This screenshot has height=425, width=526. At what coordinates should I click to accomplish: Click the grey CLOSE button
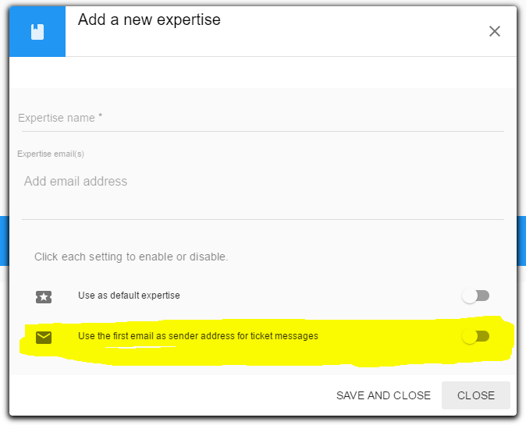click(x=476, y=395)
